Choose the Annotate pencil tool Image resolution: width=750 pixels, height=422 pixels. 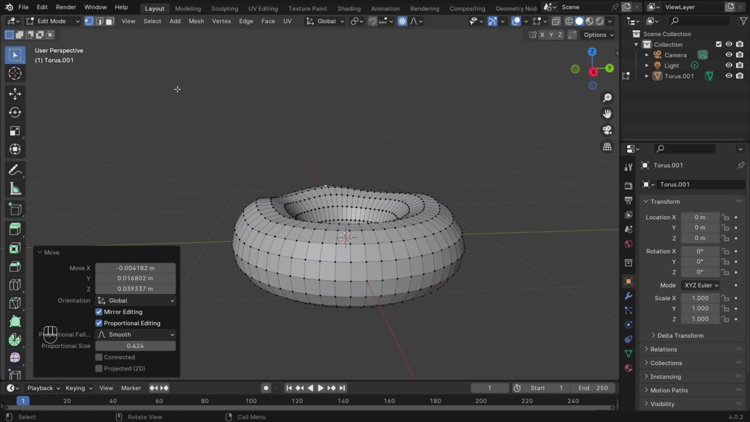pyautogui.click(x=15, y=171)
